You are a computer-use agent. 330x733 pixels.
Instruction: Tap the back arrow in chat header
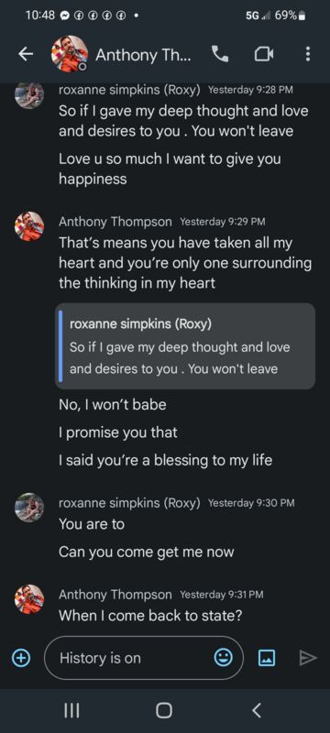click(26, 55)
